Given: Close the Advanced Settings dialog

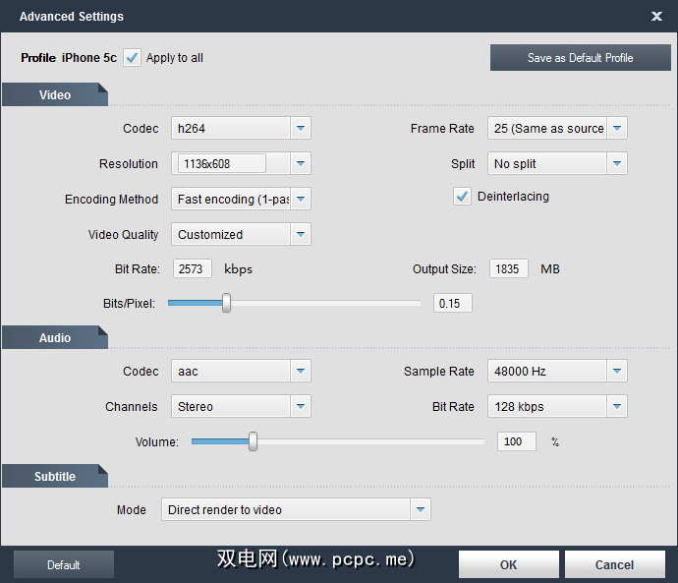Looking at the screenshot, I should (656, 17).
